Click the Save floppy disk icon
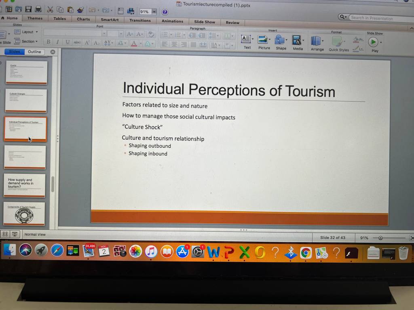414x310 pixels. 29,9
